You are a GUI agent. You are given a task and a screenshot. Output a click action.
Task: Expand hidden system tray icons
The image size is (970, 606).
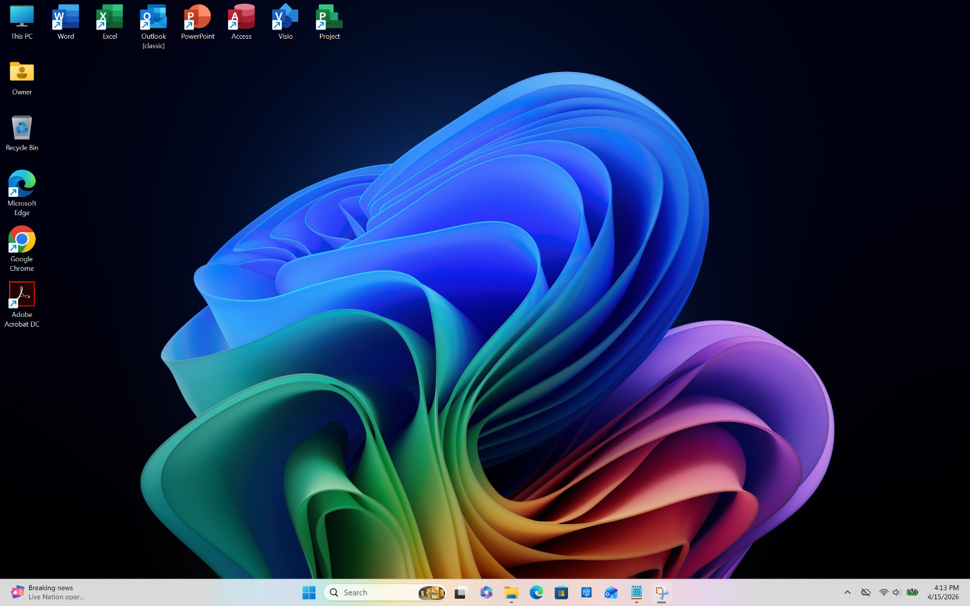(848, 593)
